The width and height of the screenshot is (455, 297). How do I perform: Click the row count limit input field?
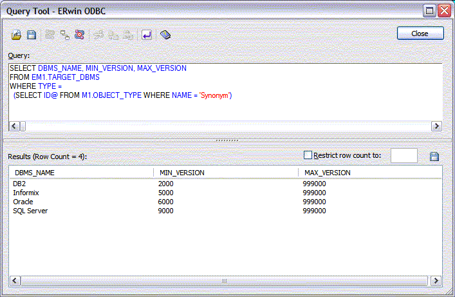[x=404, y=156]
